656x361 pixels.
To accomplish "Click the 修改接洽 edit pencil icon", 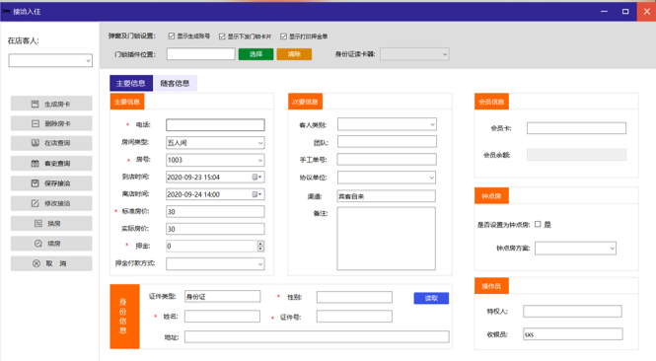I will (36, 203).
